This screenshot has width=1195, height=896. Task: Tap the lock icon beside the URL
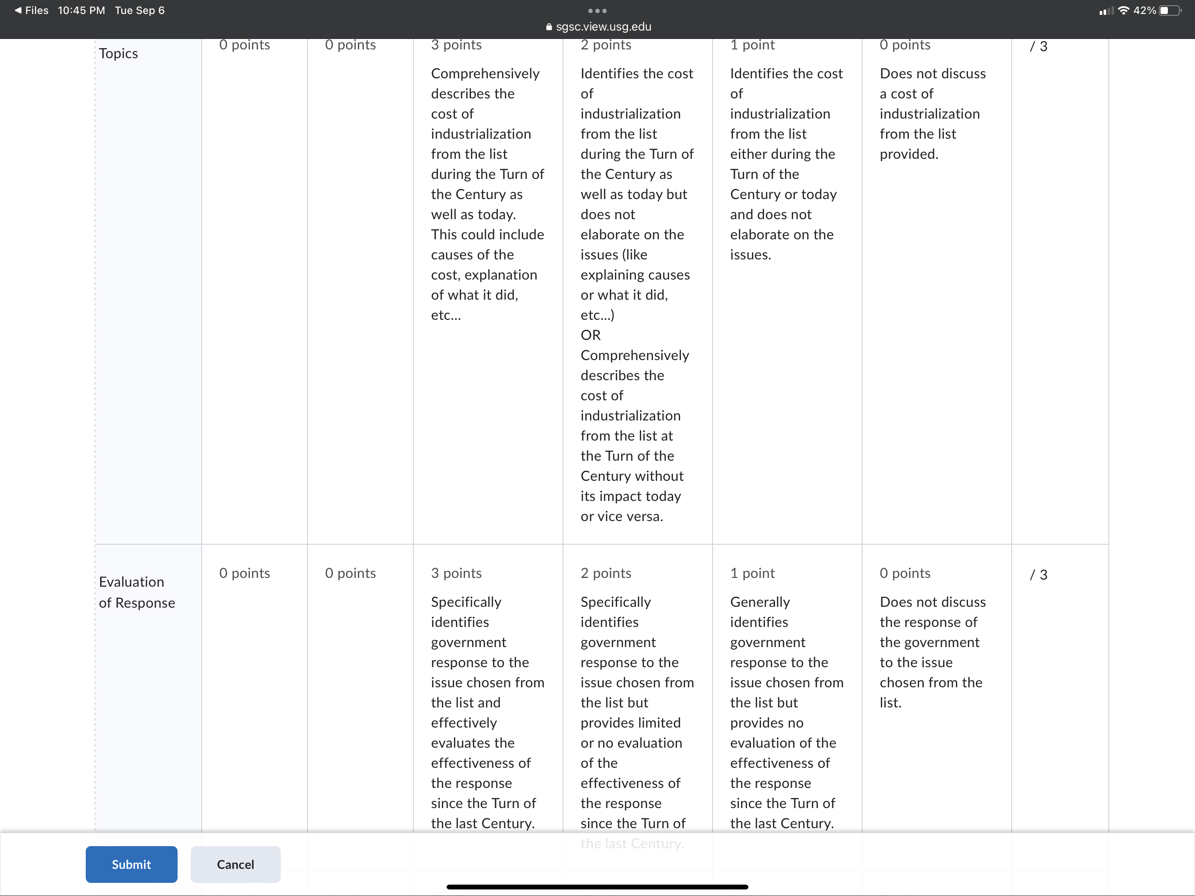pyautogui.click(x=549, y=27)
